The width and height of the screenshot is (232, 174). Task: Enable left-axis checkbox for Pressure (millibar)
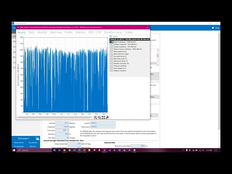(110, 66)
